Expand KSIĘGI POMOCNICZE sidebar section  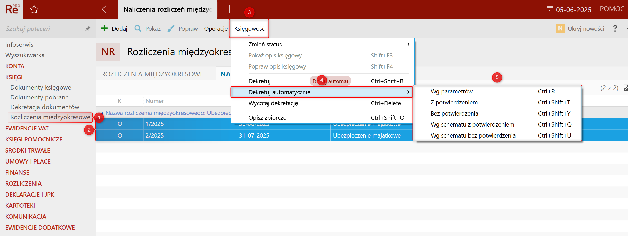coord(34,139)
